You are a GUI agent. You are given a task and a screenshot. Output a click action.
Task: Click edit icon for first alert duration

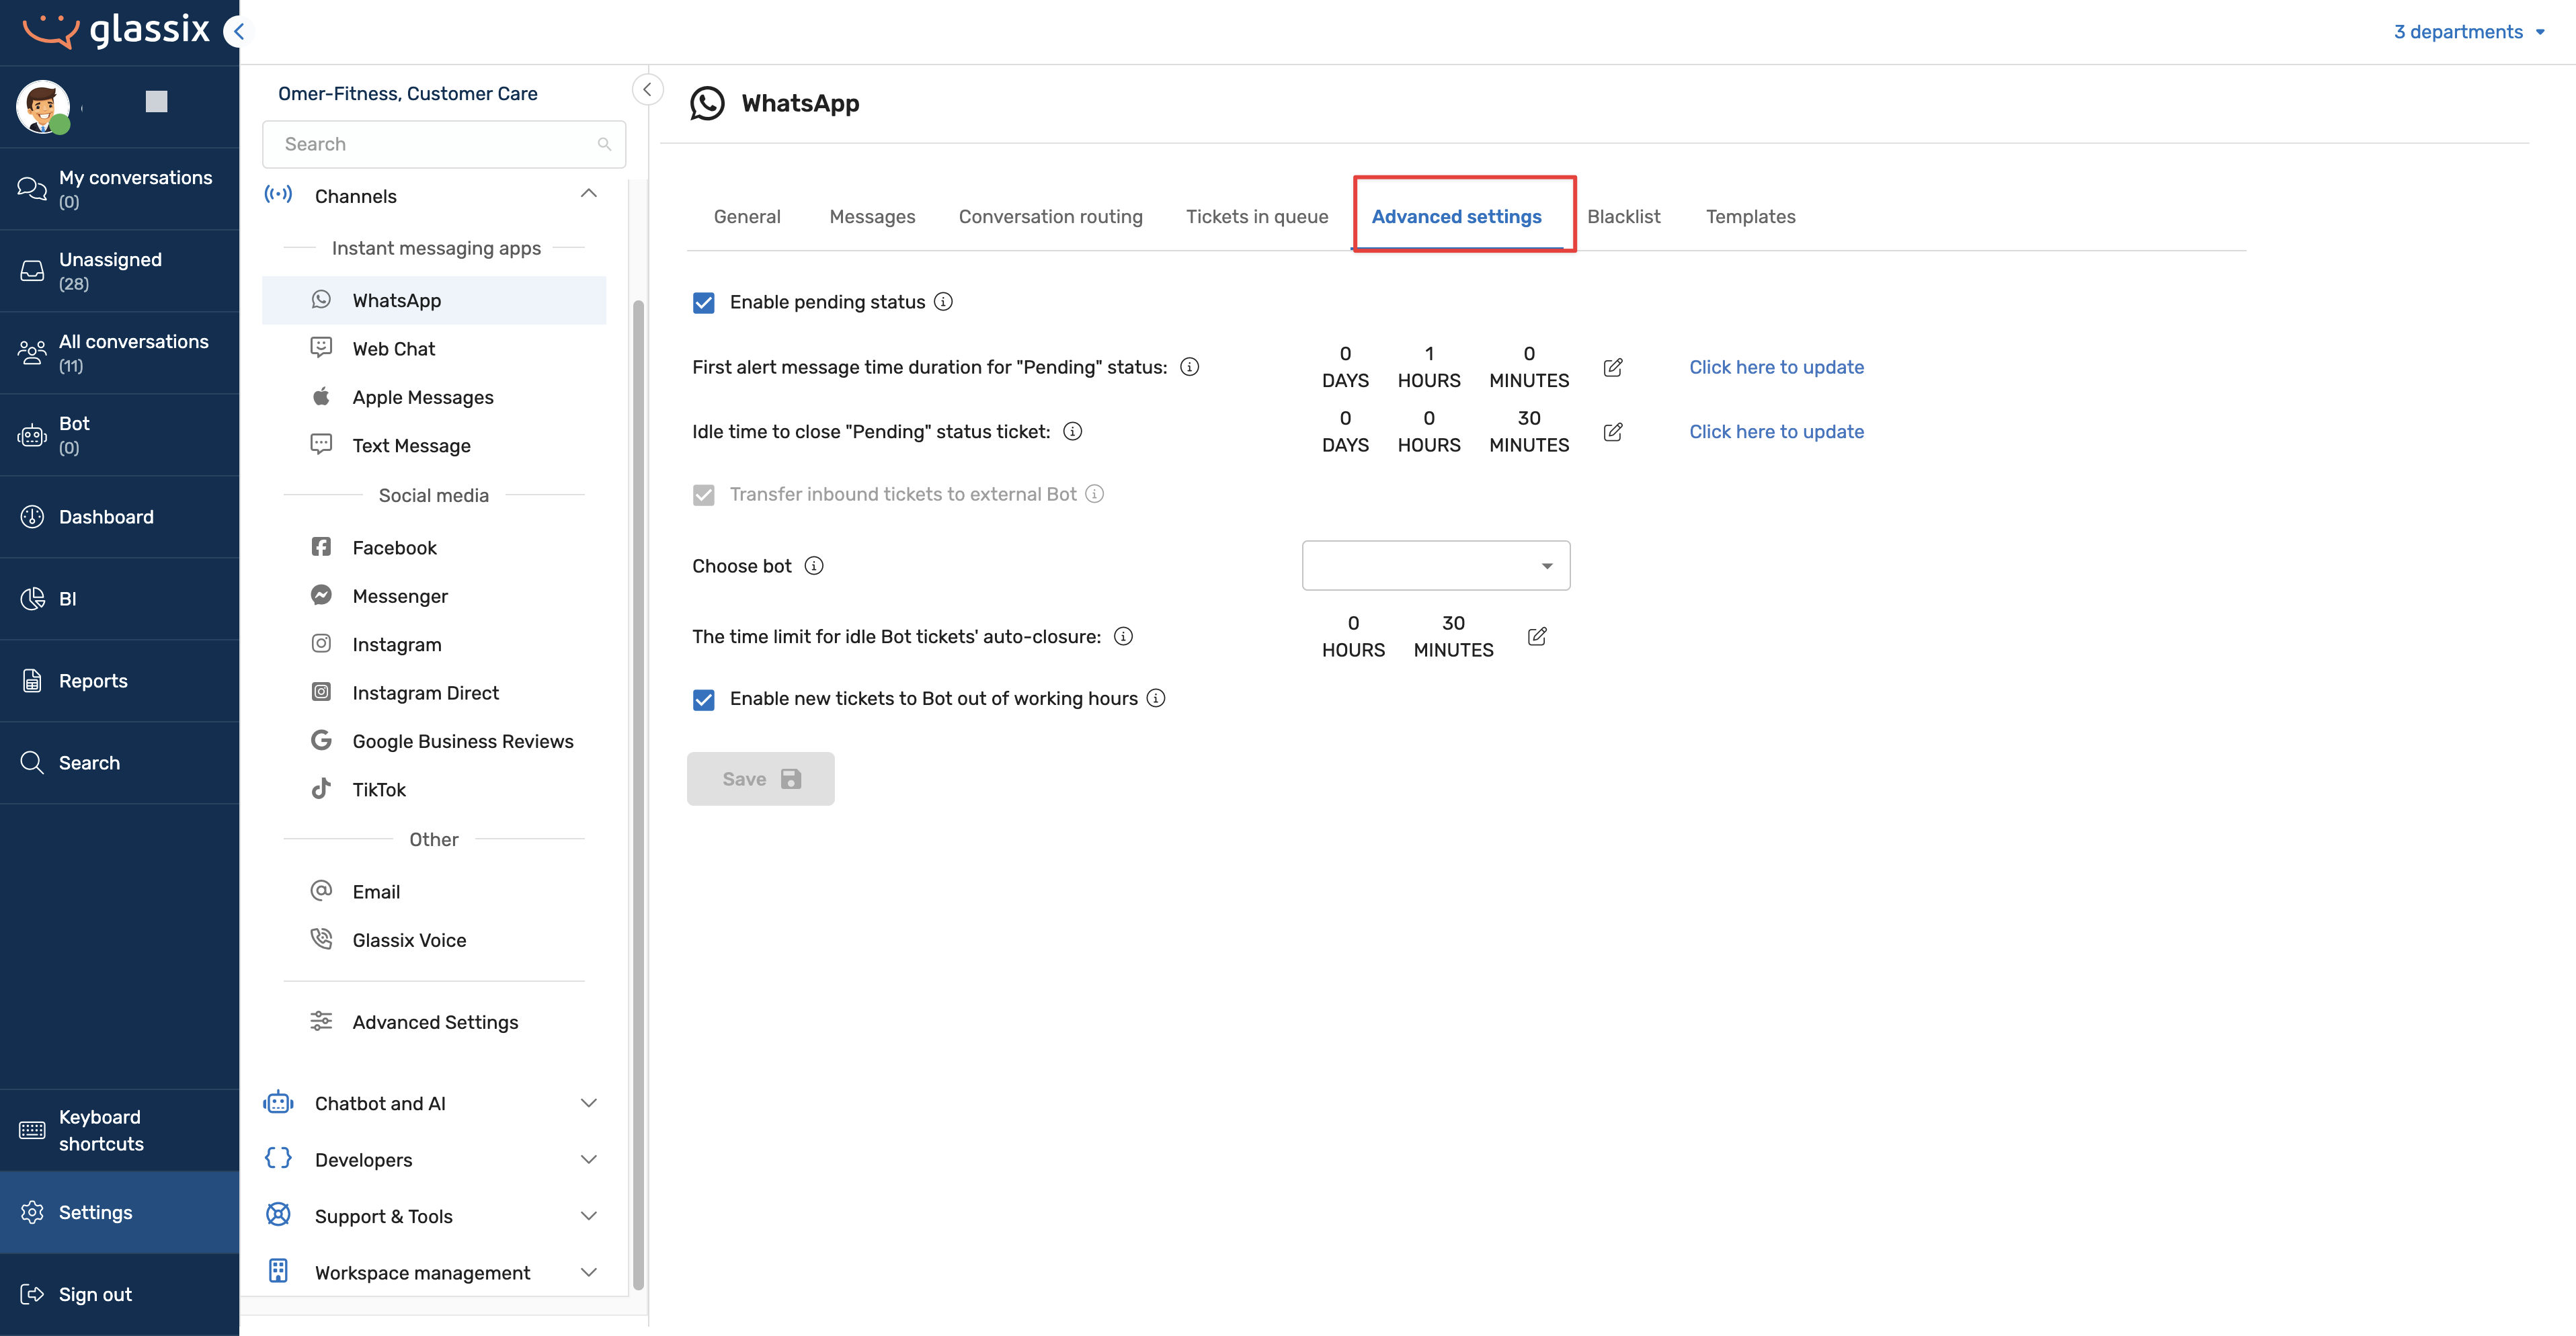(x=1612, y=367)
